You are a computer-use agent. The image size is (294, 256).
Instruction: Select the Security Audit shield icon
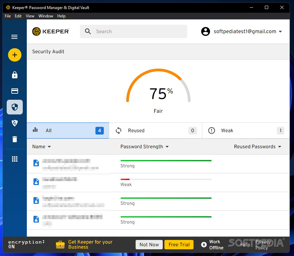15,107
